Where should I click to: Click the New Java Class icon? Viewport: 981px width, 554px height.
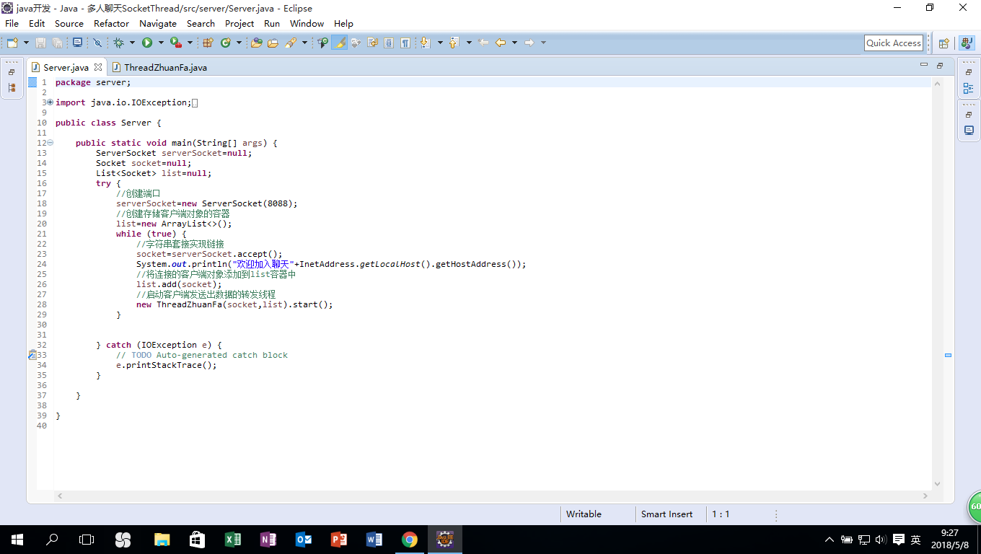[226, 43]
